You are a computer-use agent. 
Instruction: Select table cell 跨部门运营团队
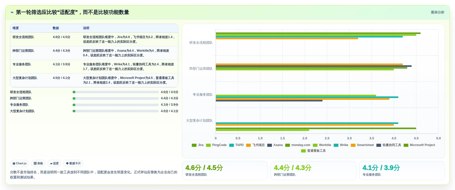[x=23, y=51]
